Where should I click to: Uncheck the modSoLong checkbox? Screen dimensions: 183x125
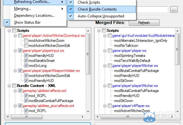click(26, 66)
